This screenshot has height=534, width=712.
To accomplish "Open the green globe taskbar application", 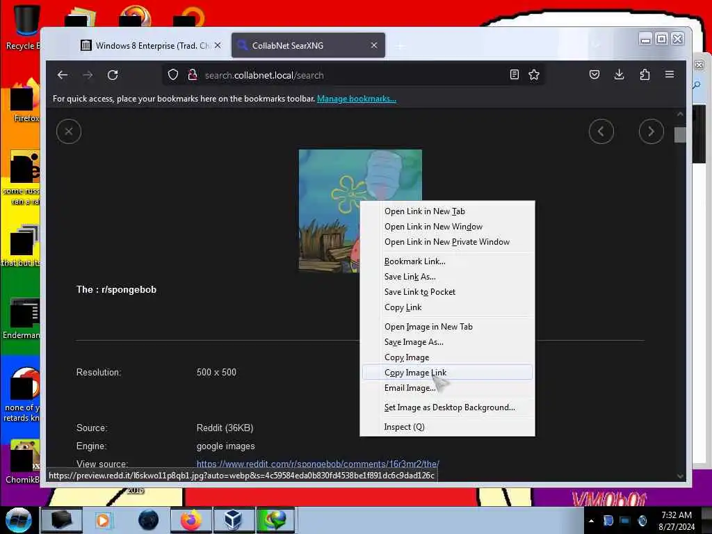I will pos(275,520).
